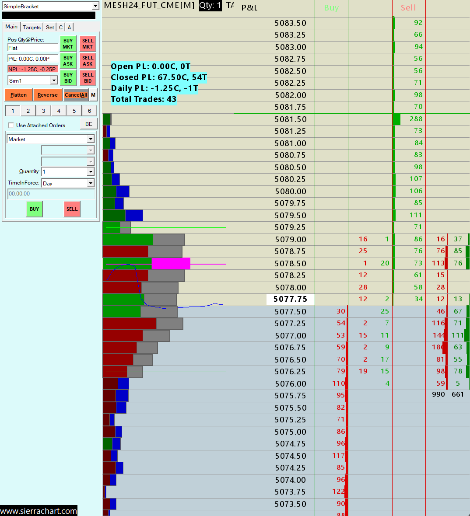Click the BE break-even button
This screenshot has height=516, width=470.
coord(89,124)
